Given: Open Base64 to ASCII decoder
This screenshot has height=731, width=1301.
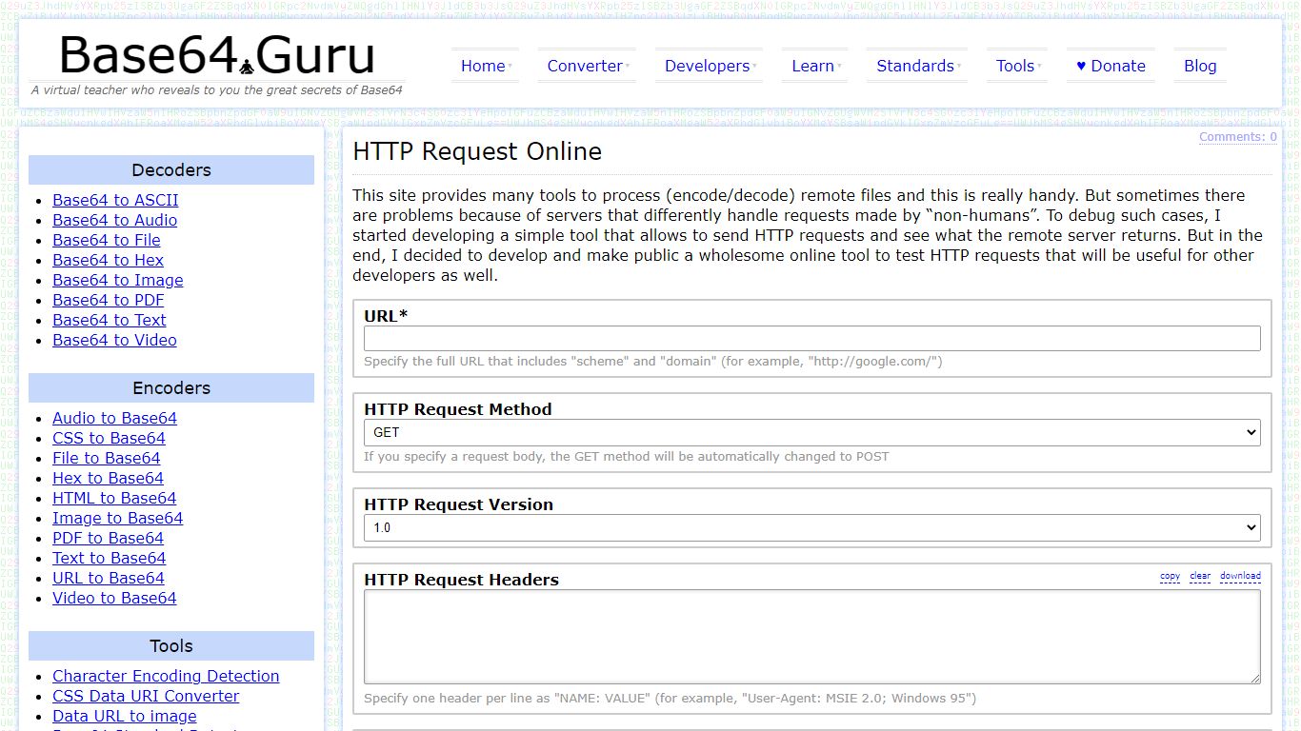Looking at the screenshot, I should click(x=115, y=200).
